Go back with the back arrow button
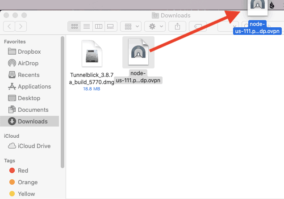Screen dimensions: 284x199 coord(9,26)
